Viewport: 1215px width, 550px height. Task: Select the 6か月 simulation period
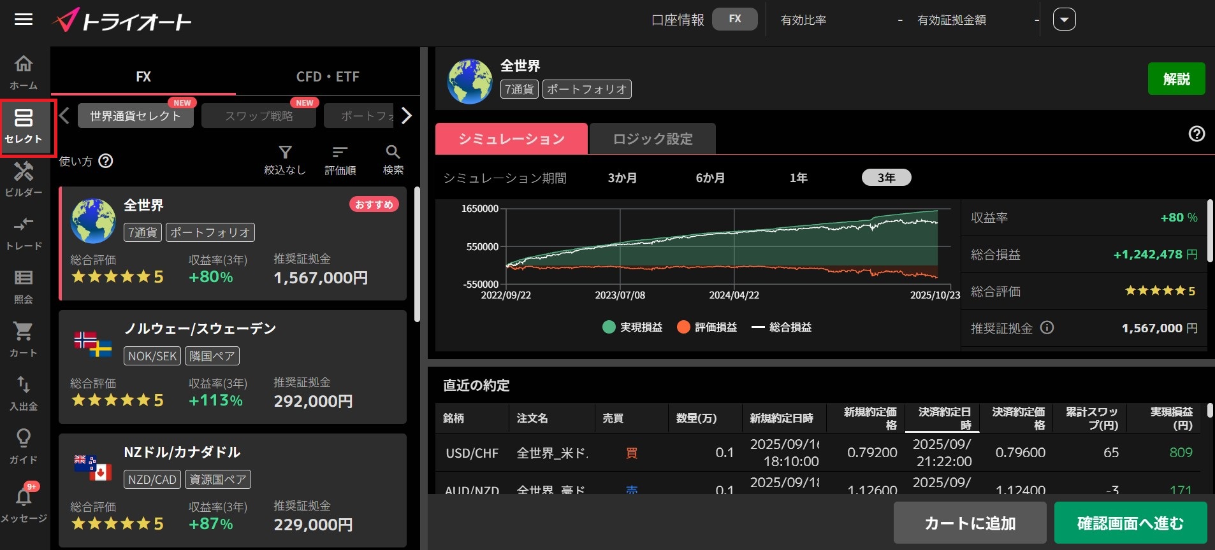pos(710,178)
